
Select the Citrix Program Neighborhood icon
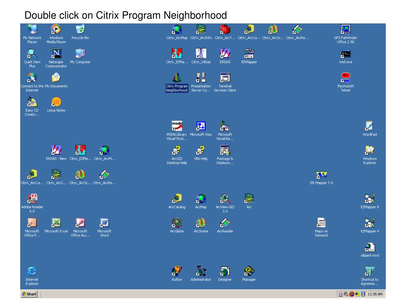[x=177, y=78]
